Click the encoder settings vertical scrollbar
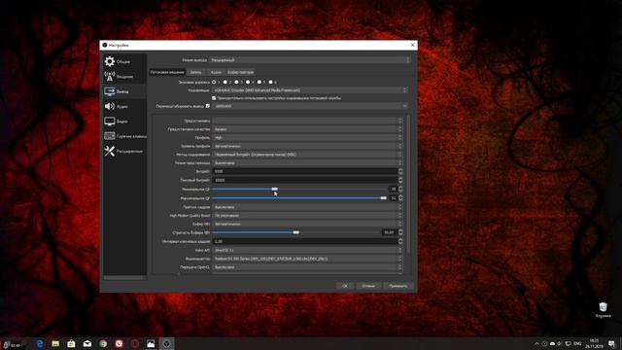The width and height of the screenshot is (622, 350). click(x=408, y=185)
